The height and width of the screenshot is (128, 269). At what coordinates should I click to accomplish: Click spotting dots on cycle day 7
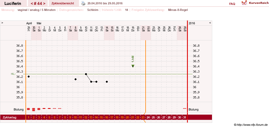60,108
